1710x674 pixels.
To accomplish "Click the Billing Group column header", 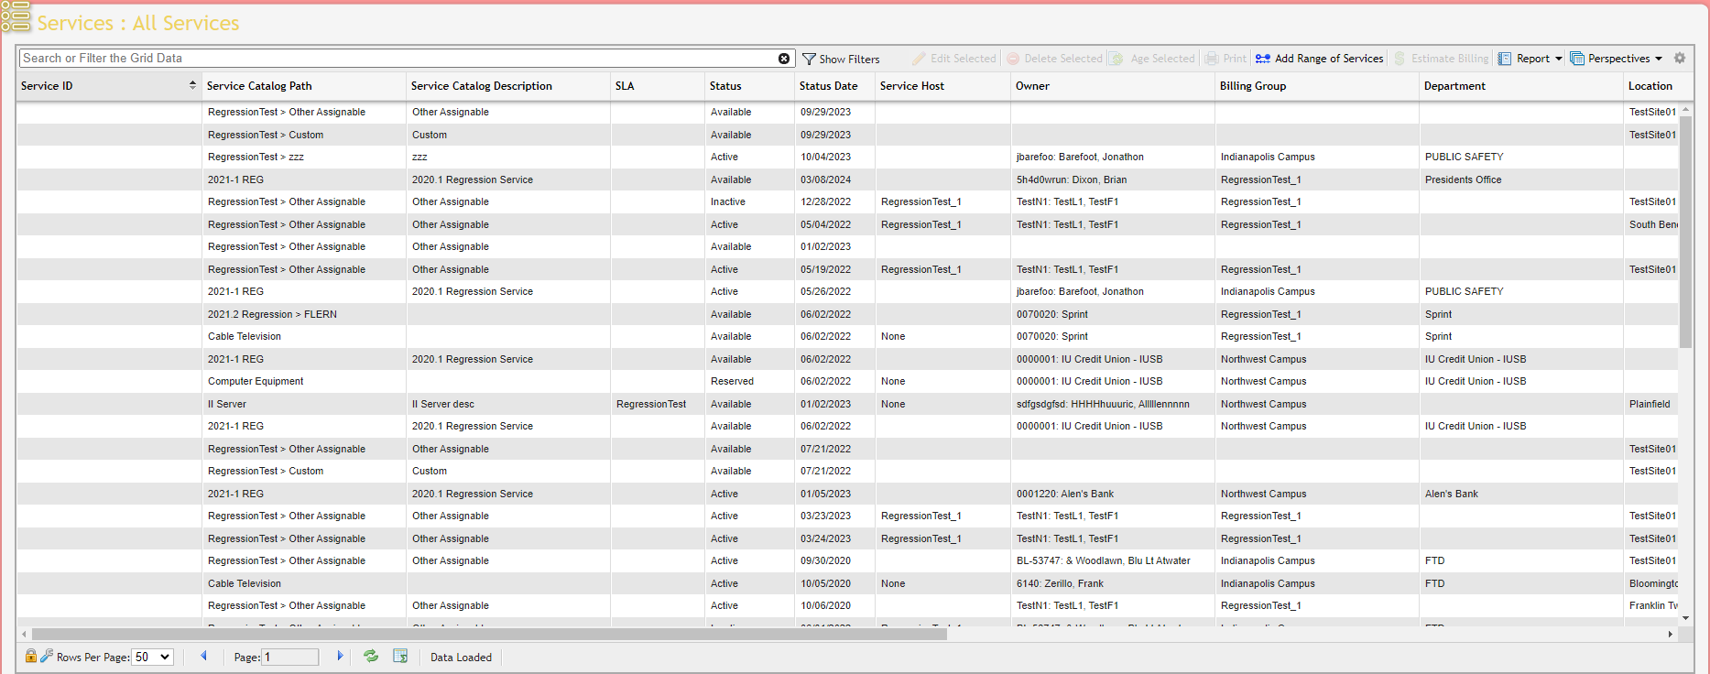I will (x=1252, y=86).
